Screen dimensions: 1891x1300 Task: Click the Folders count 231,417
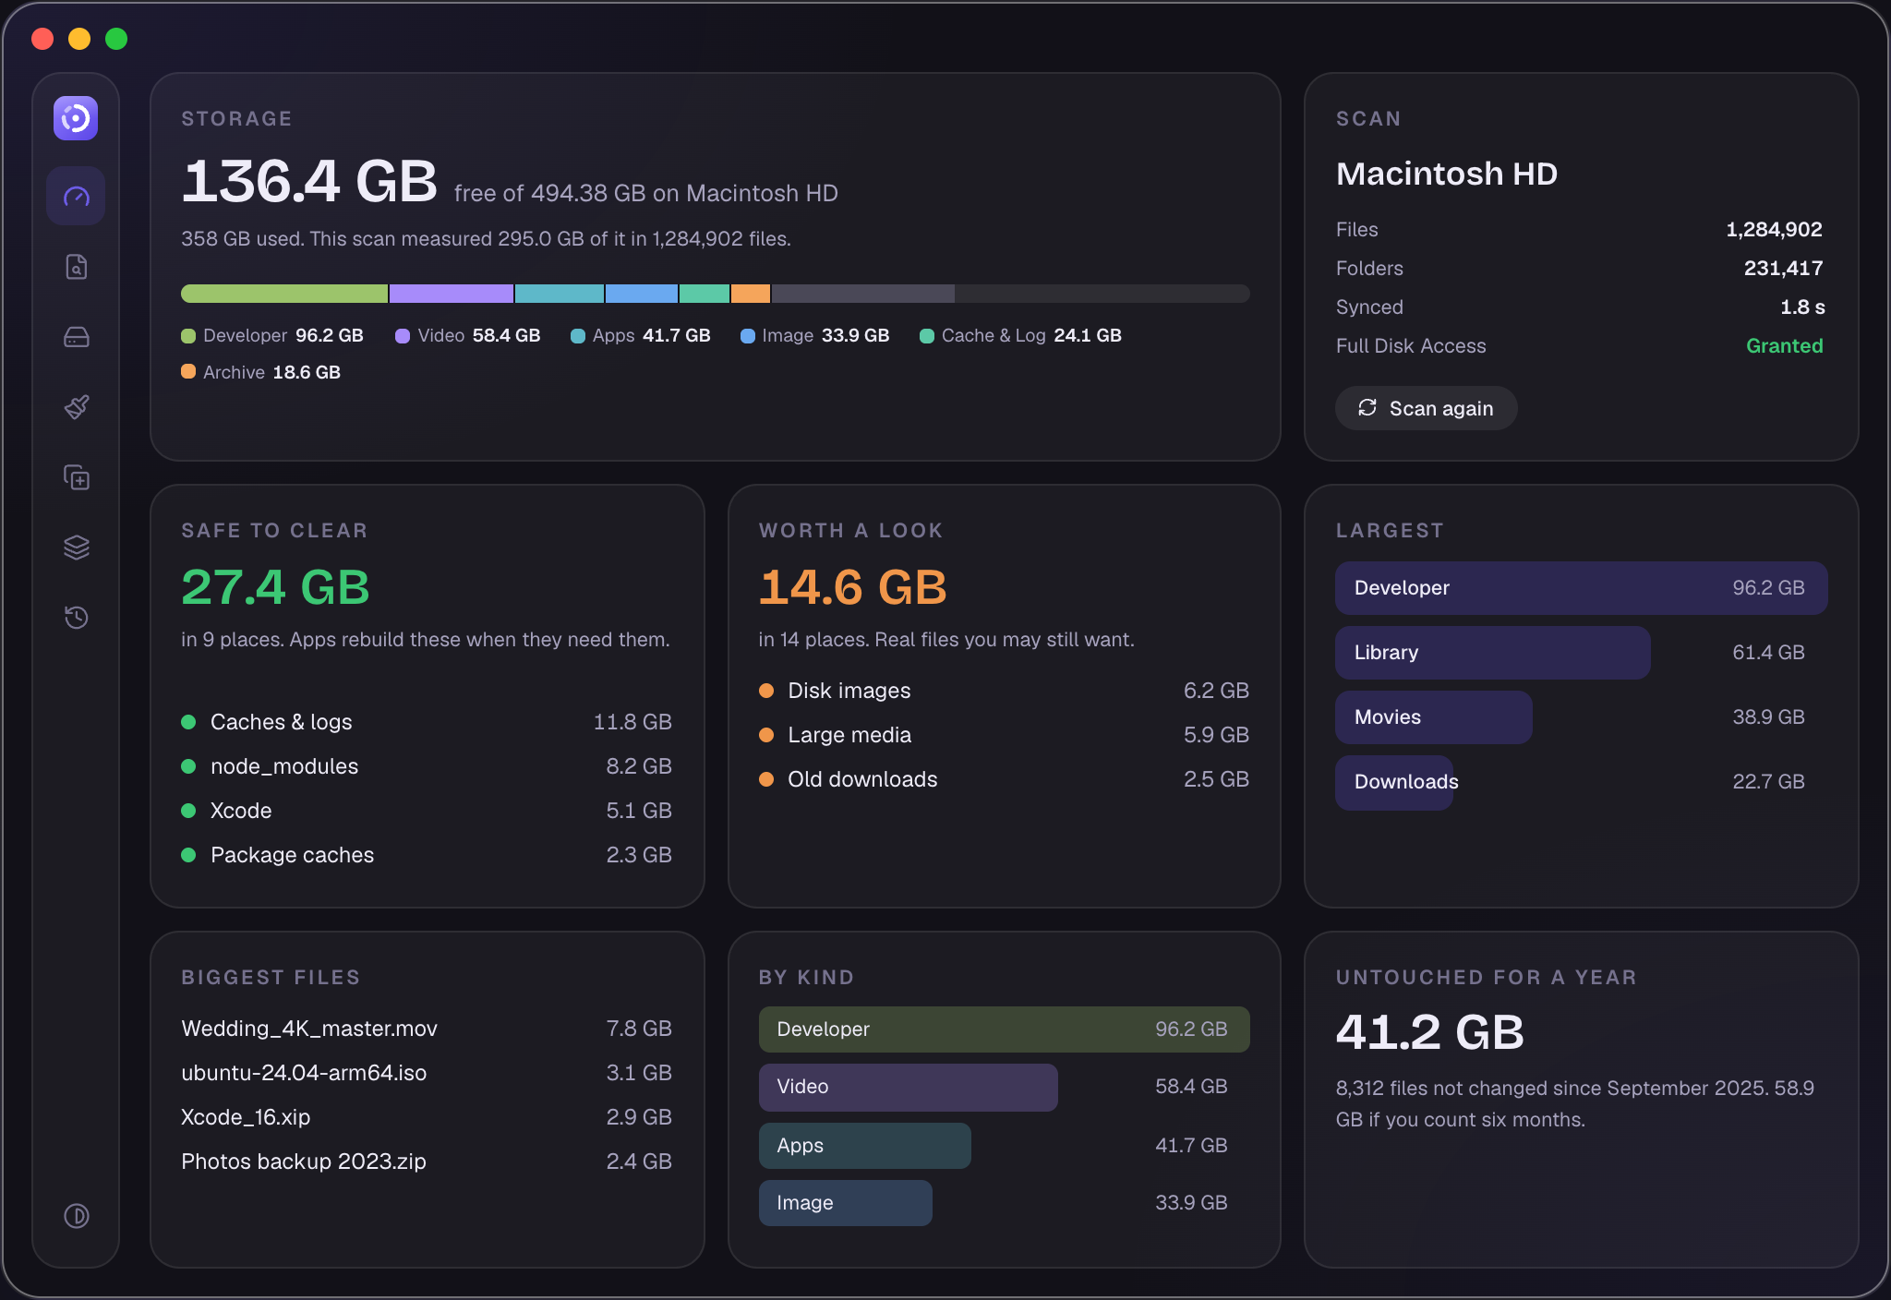[1783, 269]
